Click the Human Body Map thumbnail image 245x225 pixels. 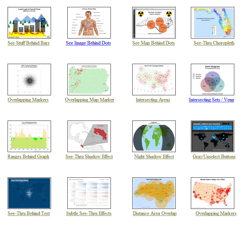click(x=89, y=23)
